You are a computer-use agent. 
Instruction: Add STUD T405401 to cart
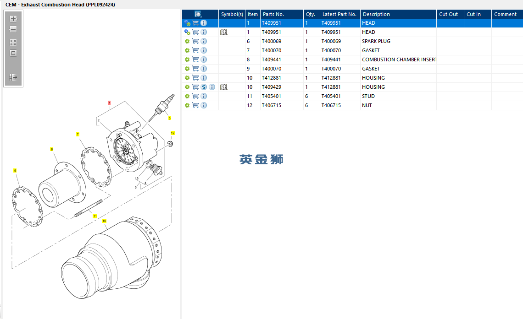click(195, 96)
